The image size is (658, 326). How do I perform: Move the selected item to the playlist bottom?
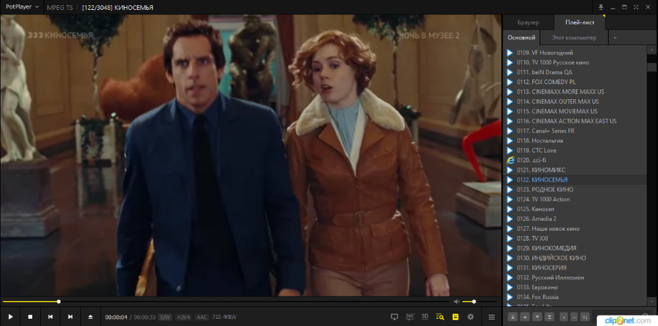coord(549,317)
